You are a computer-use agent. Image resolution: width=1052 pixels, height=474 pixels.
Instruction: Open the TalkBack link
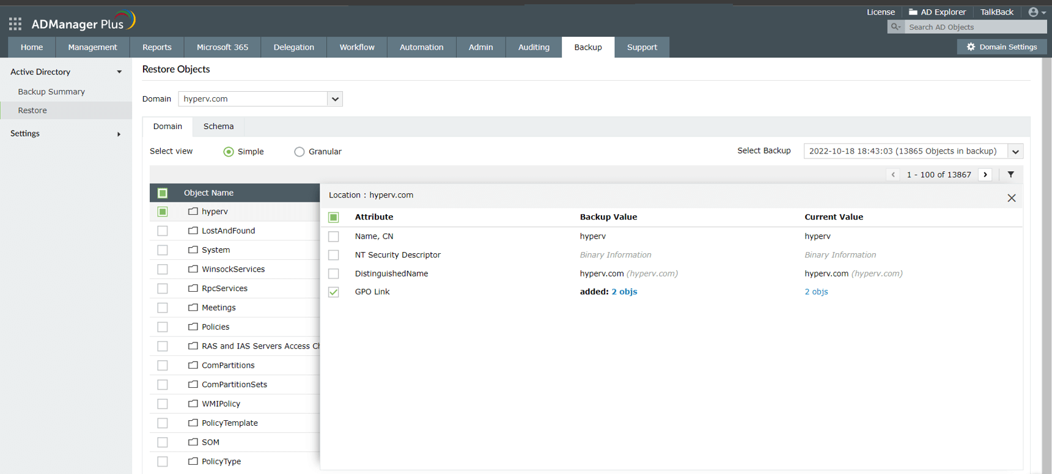[997, 12]
